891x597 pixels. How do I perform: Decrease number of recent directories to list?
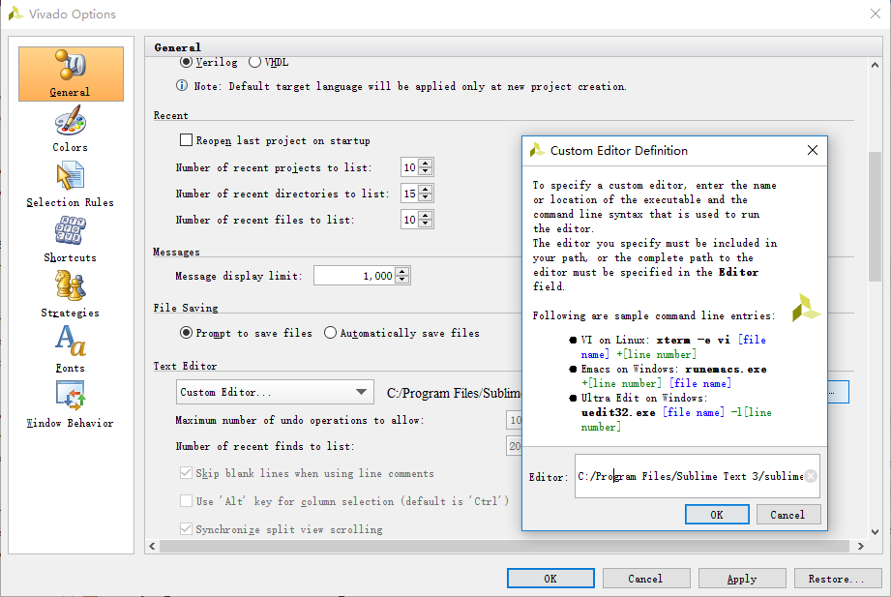pos(426,197)
